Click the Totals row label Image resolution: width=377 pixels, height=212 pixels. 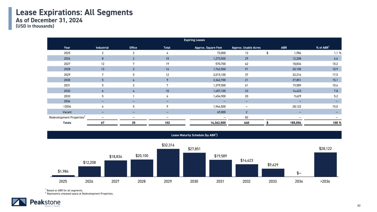coord(67,123)
